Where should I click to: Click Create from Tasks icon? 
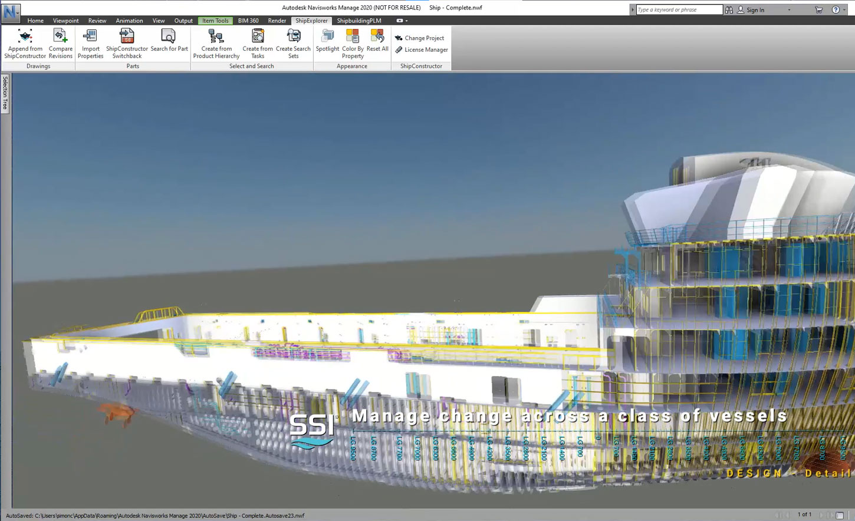coord(258,37)
